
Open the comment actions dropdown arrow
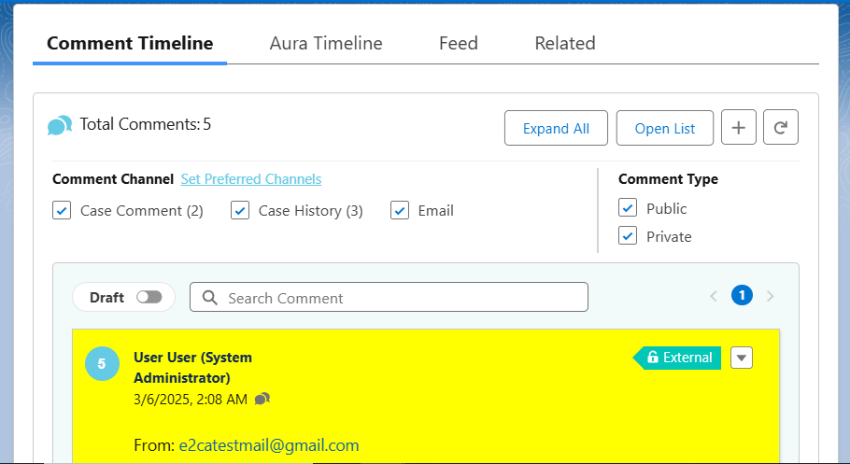click(x=742, y=358)
